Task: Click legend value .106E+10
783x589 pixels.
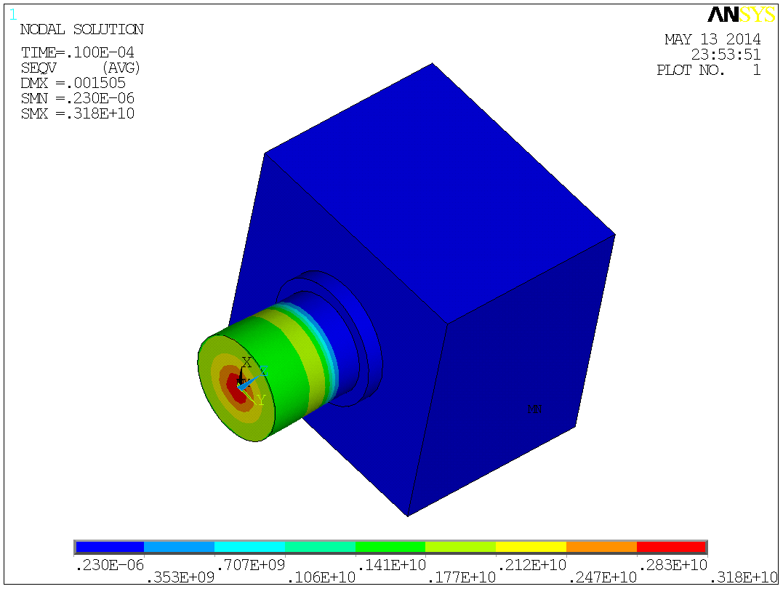Action: click(x=321, y=578)
